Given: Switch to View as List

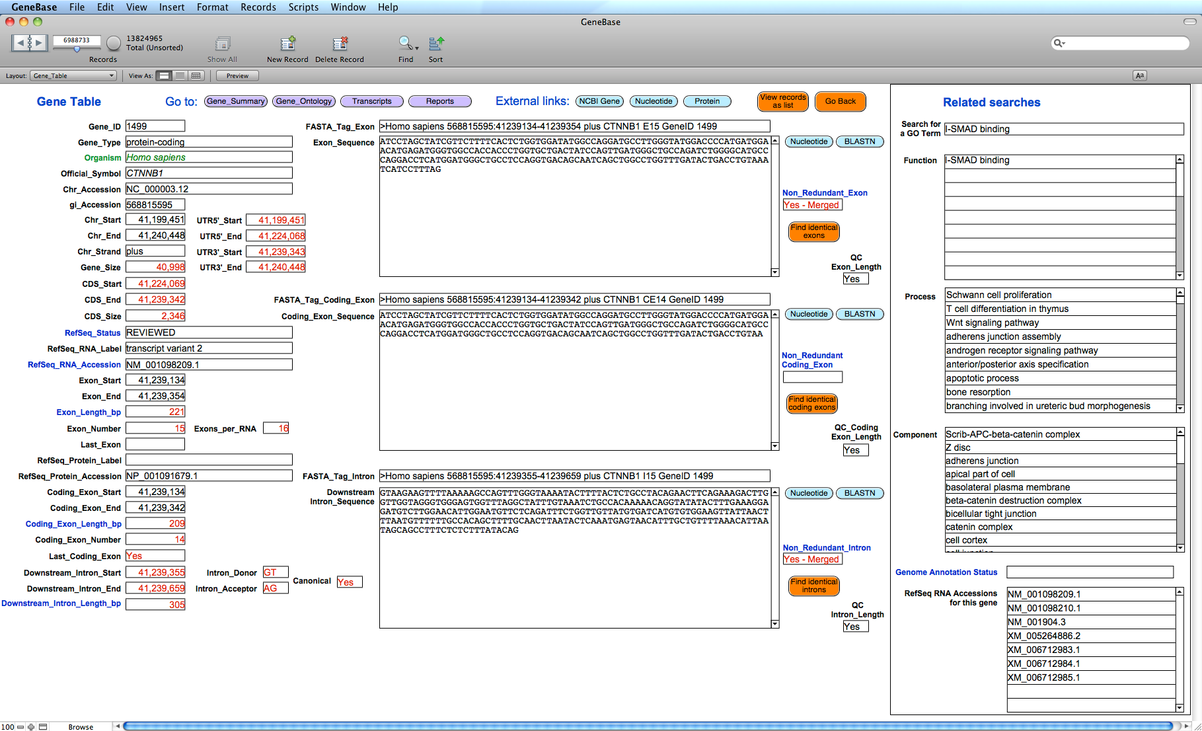Looking at the screenshot, I should (180, 76).
